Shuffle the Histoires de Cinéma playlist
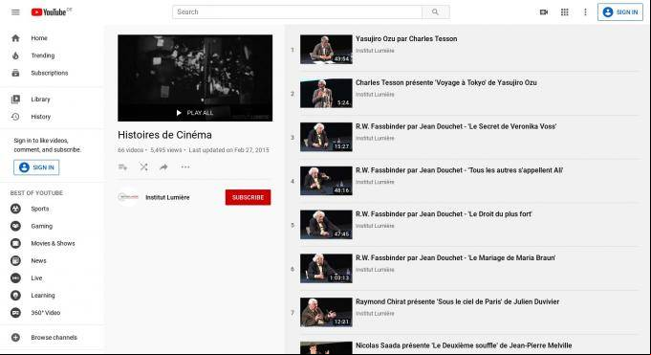The height and width of the screenshot is (355, 651). coord(143,167)
